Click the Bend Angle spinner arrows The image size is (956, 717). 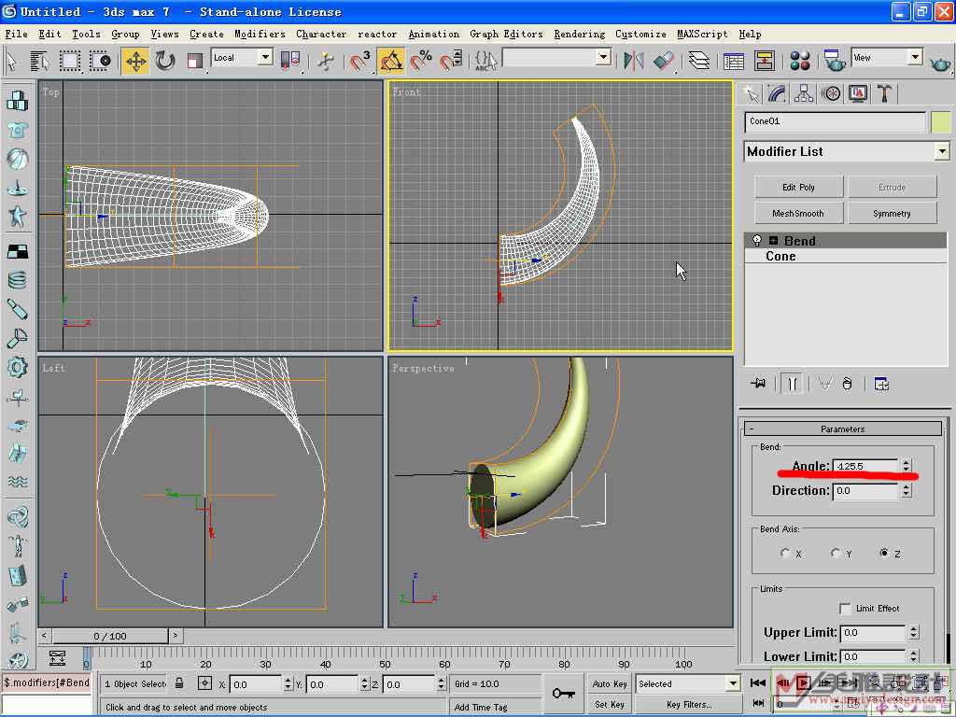click(x=907, y=466)
